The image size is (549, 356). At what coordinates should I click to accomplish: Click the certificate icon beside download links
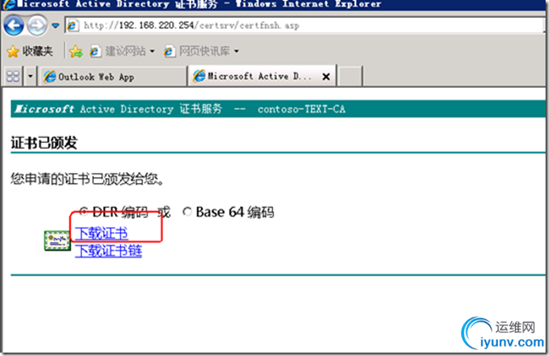click(57, 240)
